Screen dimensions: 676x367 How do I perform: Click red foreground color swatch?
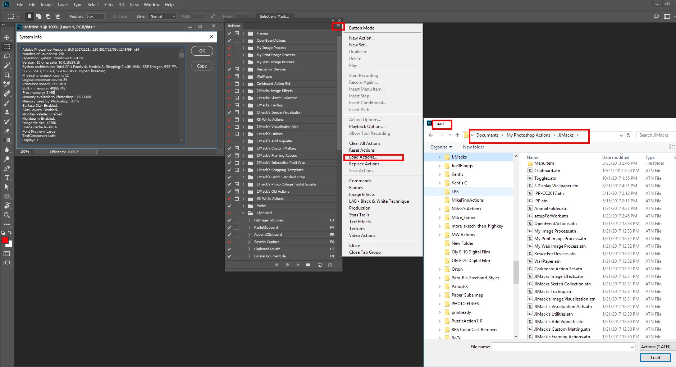(5, 240)
